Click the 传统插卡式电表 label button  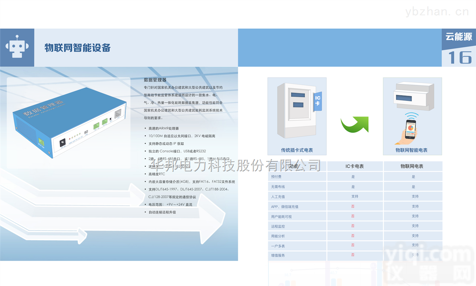click(297, 150)
